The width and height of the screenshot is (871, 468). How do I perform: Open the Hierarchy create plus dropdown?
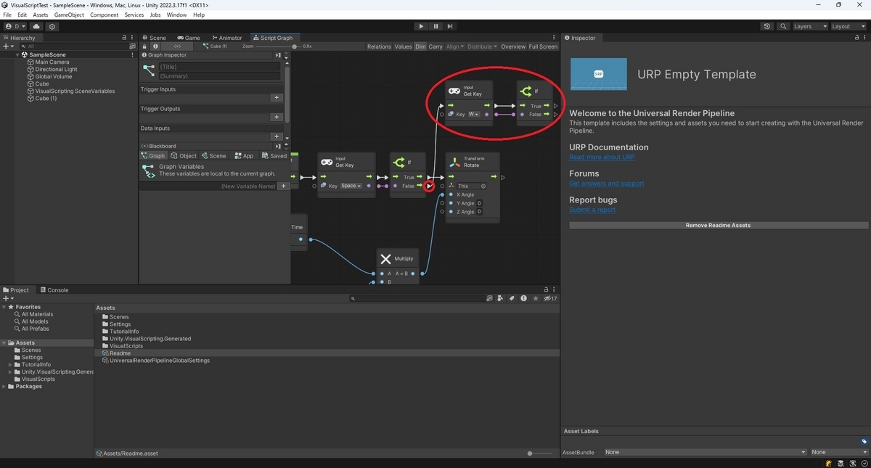point(8,46)
